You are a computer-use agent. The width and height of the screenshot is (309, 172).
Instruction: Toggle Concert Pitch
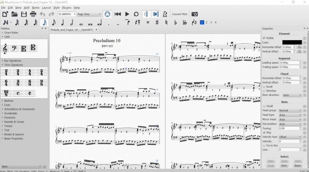click(180, 14)
